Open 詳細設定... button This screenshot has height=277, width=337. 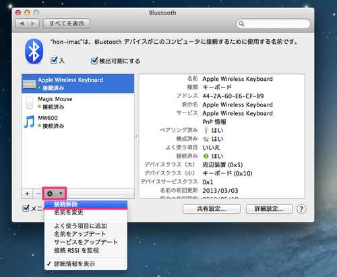click(269, 209)
